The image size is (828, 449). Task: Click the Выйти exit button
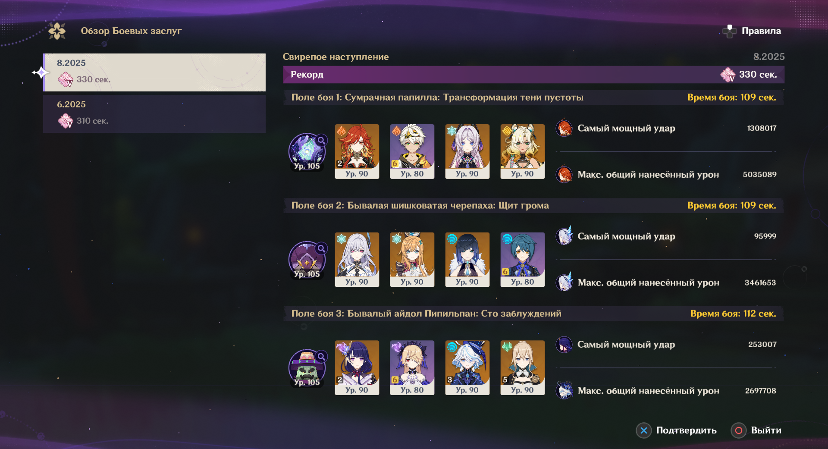click(x=756, y=430)
